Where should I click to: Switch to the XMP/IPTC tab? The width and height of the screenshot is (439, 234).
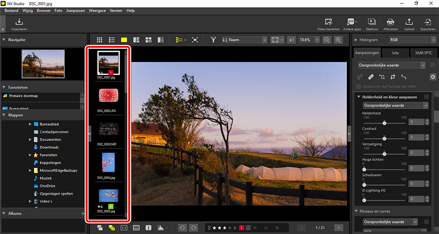point(424,53)
